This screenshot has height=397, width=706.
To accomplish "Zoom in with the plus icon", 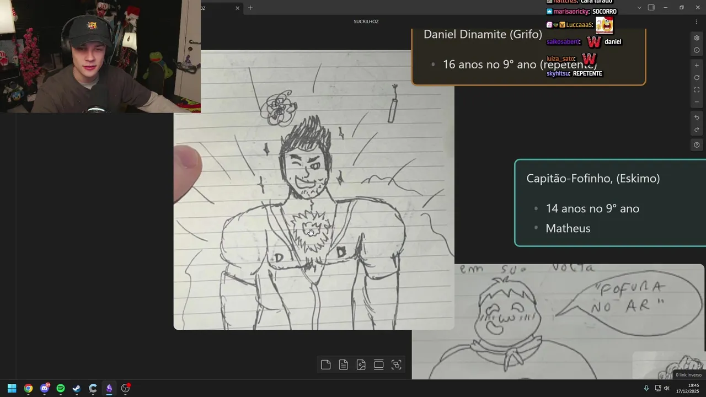I will [697, 66].
